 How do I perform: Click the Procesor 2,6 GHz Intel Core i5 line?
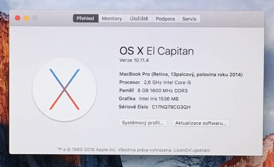155,82
